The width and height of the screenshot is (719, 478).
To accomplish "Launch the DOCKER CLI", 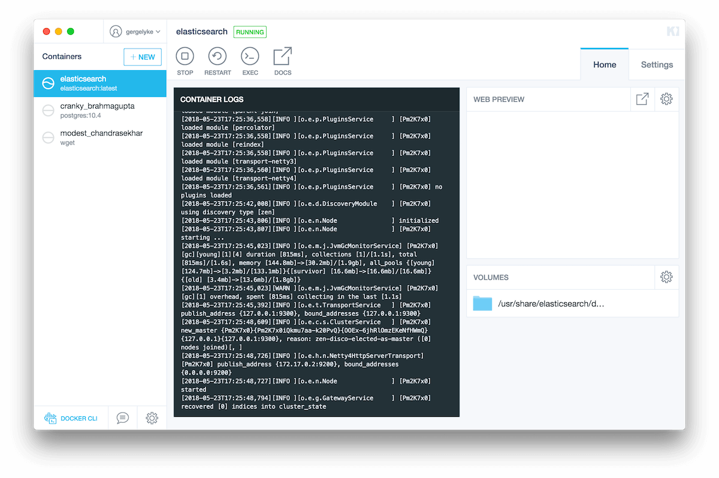I will (71, 417).
